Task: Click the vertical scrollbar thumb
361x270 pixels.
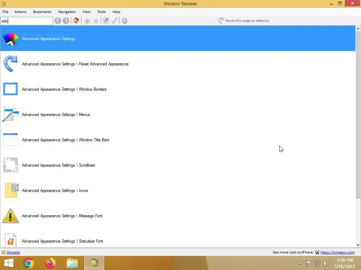Action: pos(358,115)
